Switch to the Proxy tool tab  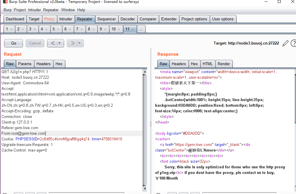49,19
